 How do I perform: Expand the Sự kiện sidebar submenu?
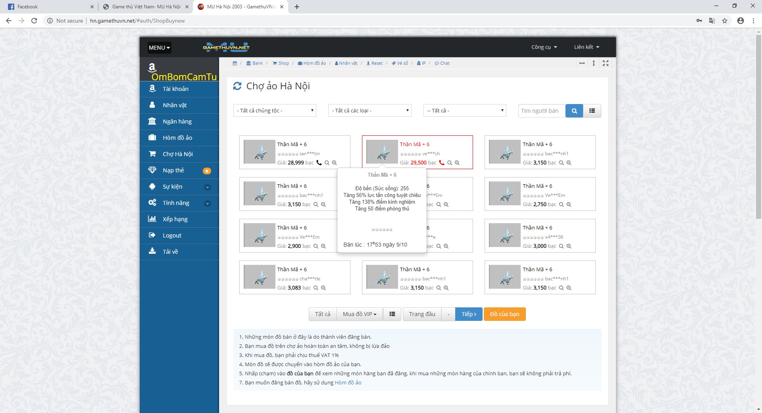point(207,187)
